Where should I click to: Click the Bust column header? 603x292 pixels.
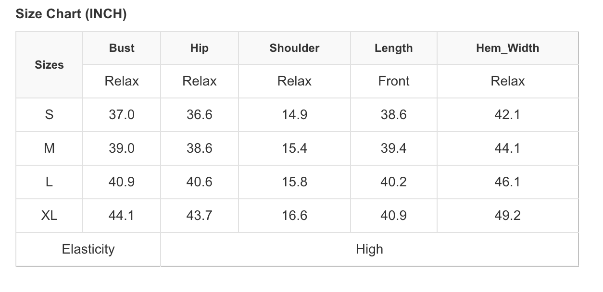tap(122, 48)
